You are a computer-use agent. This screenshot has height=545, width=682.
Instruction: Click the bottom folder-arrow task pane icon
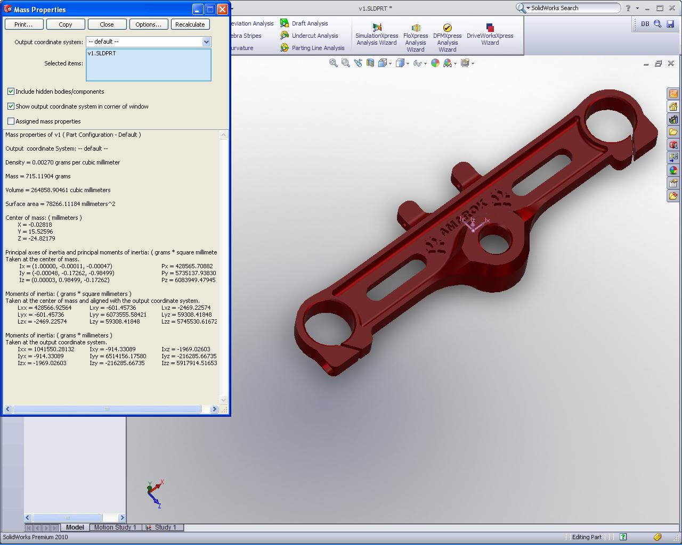pyautogui.click(x=673, y=196)
